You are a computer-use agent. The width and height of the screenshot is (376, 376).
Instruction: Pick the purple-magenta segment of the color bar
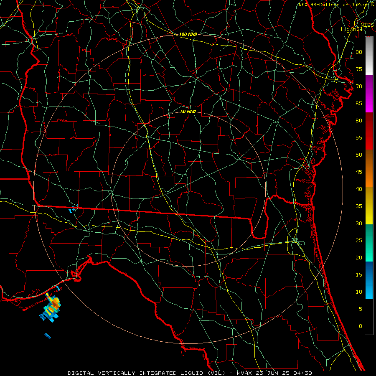(369, 94)
